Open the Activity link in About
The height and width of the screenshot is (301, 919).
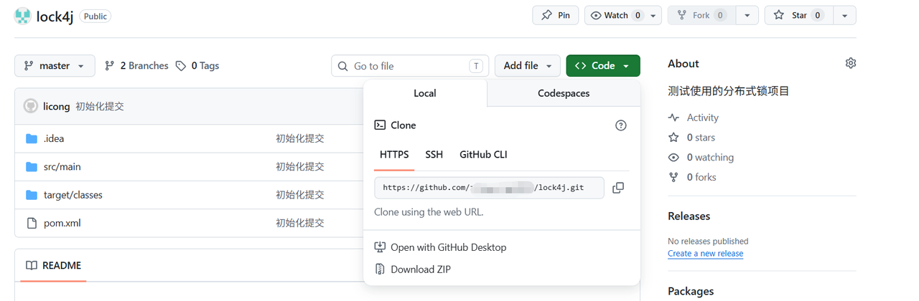[x=702, y=118]
